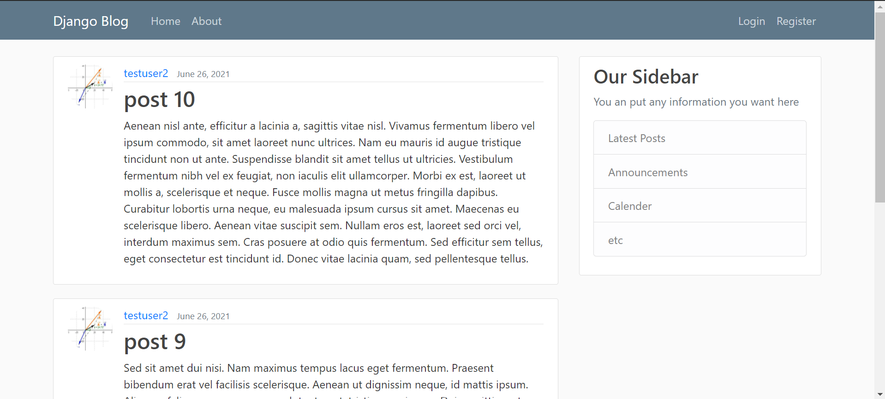
Task: Open the profile picture next to post 9
Action: click(x=90, y=328)
